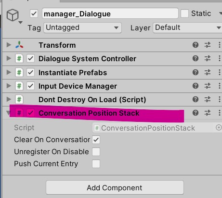The width and height of the screenshot is (222, 198).
Task: Click the Add Component button
Action: 115,187
